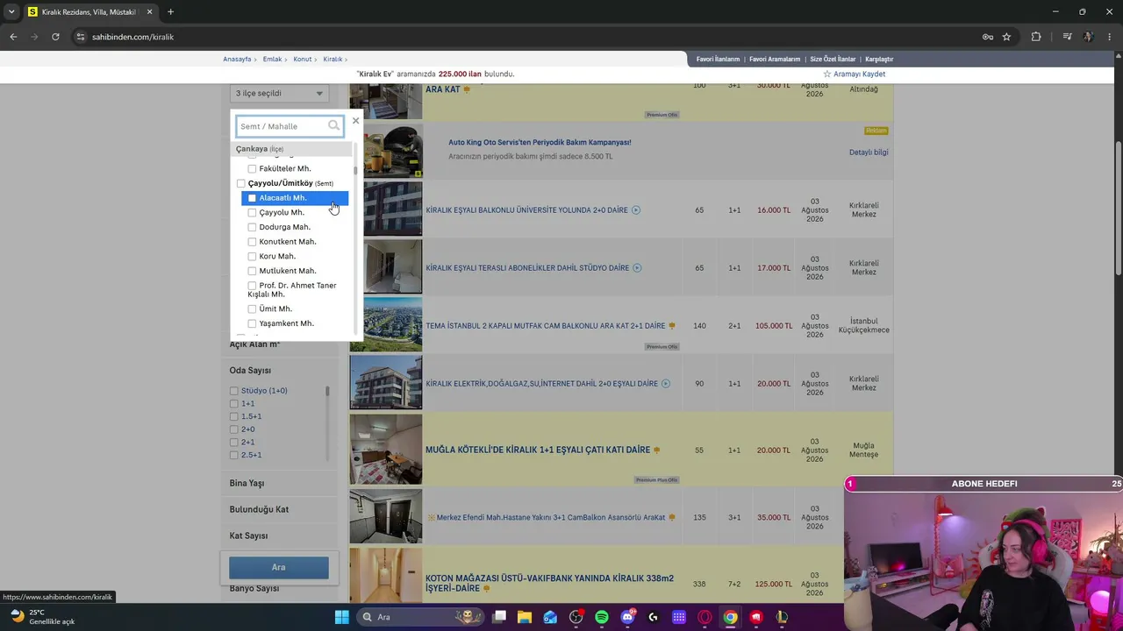Check the Mutlukent Mah. checkbox
Image resolution: width=1123 pixels, height=631 pixels.
point(252,271)
